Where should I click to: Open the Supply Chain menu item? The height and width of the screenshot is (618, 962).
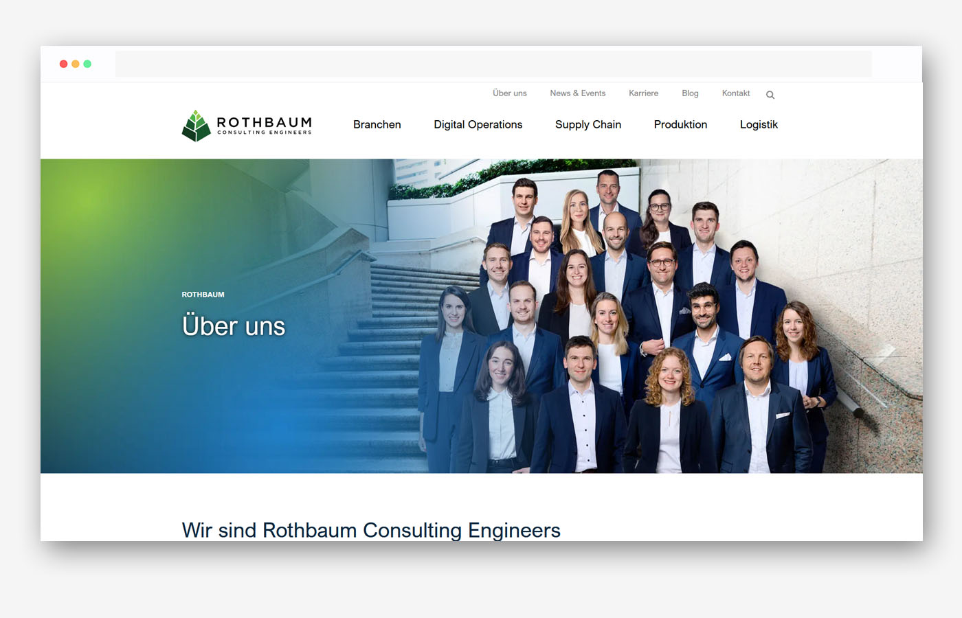[588, 124]
